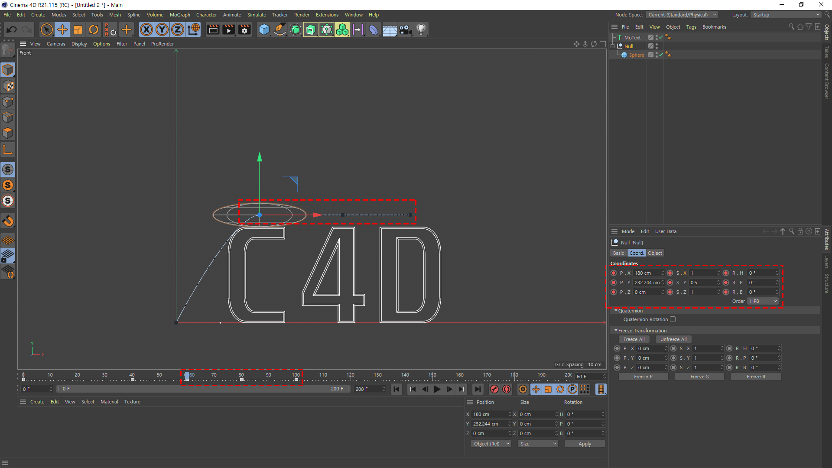
Task: Click the timeline playhead at frame 60
Action: click(187, 376)
